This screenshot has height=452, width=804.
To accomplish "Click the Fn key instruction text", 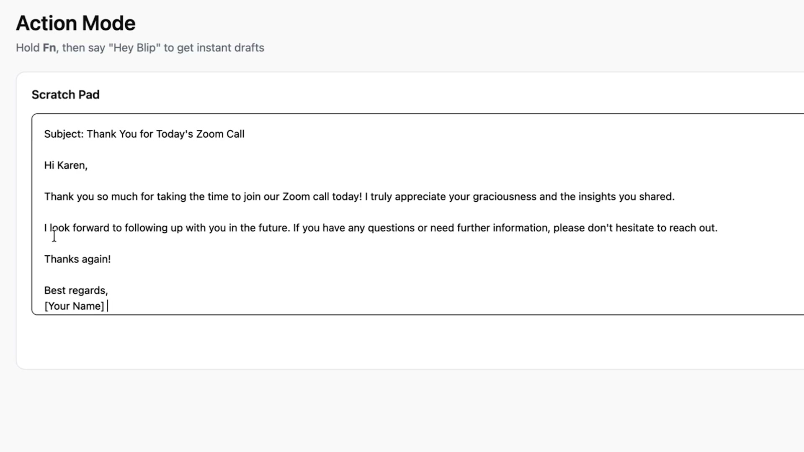I will [x=140, y=47].
